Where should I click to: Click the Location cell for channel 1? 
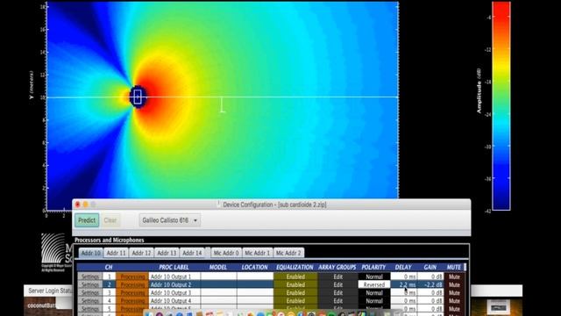pos(255,276)
